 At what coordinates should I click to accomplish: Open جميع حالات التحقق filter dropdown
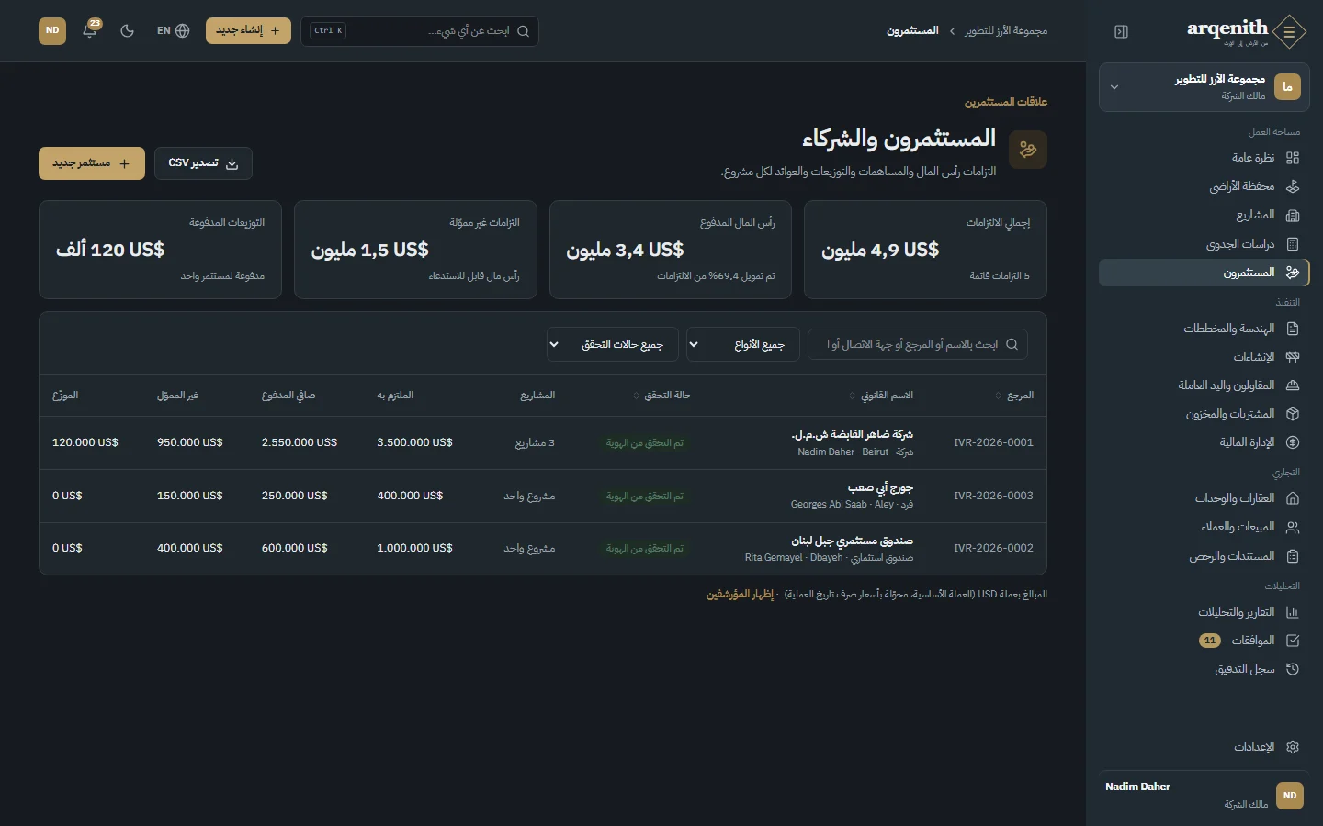pyautogui.click(x=612, y=345)
